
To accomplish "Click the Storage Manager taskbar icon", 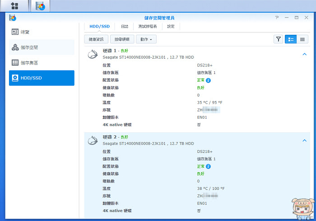I will tap(40, 6).
